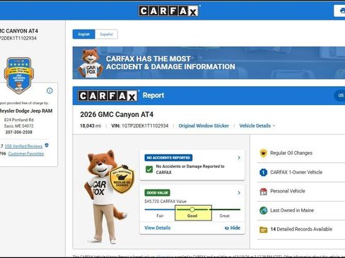Switch language to Español tab

(x=106, y=35)
